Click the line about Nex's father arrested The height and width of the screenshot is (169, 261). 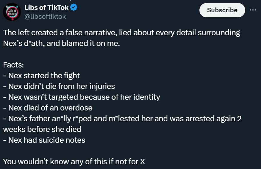[x=122, y=119]
